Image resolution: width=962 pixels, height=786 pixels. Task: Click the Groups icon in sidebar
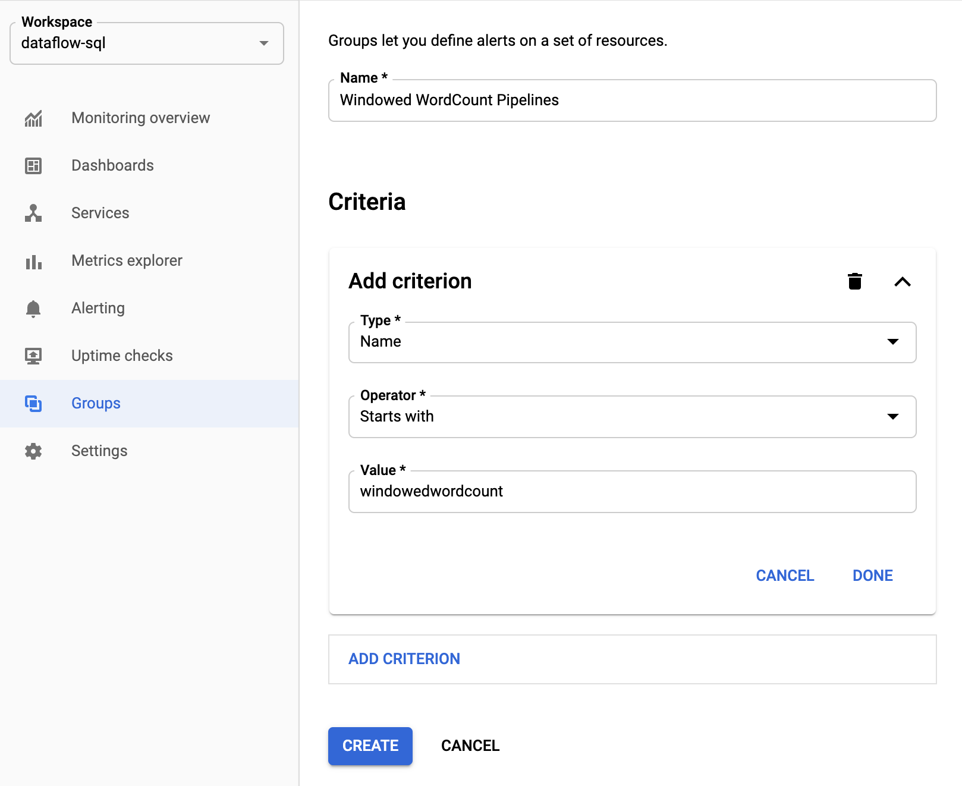coord(33,404)
